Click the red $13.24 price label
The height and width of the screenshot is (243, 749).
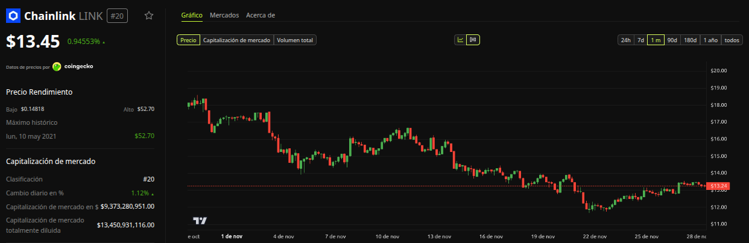719,186
